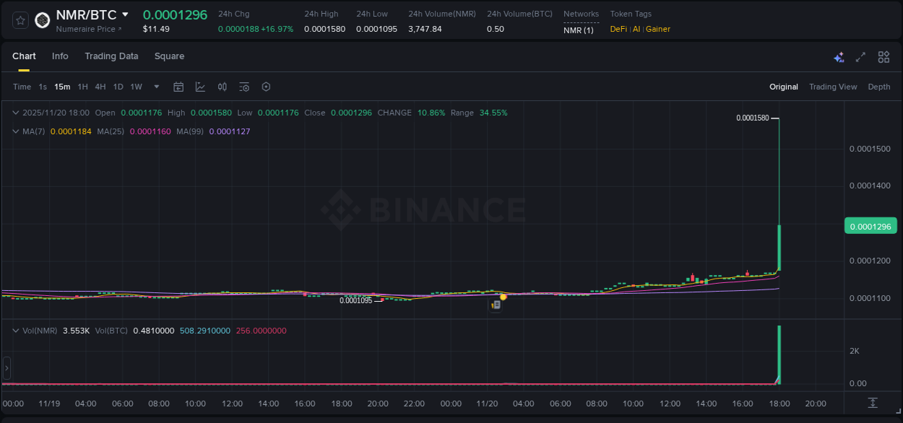903x423 pixels.
Task: Launch the Binance AI assistant icon
Action: (839, 56)
